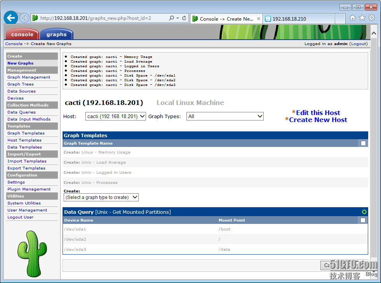The width and height of the screenshot is (381, 283).
Task: Click Create New Host link
Action: click(318, 120)
